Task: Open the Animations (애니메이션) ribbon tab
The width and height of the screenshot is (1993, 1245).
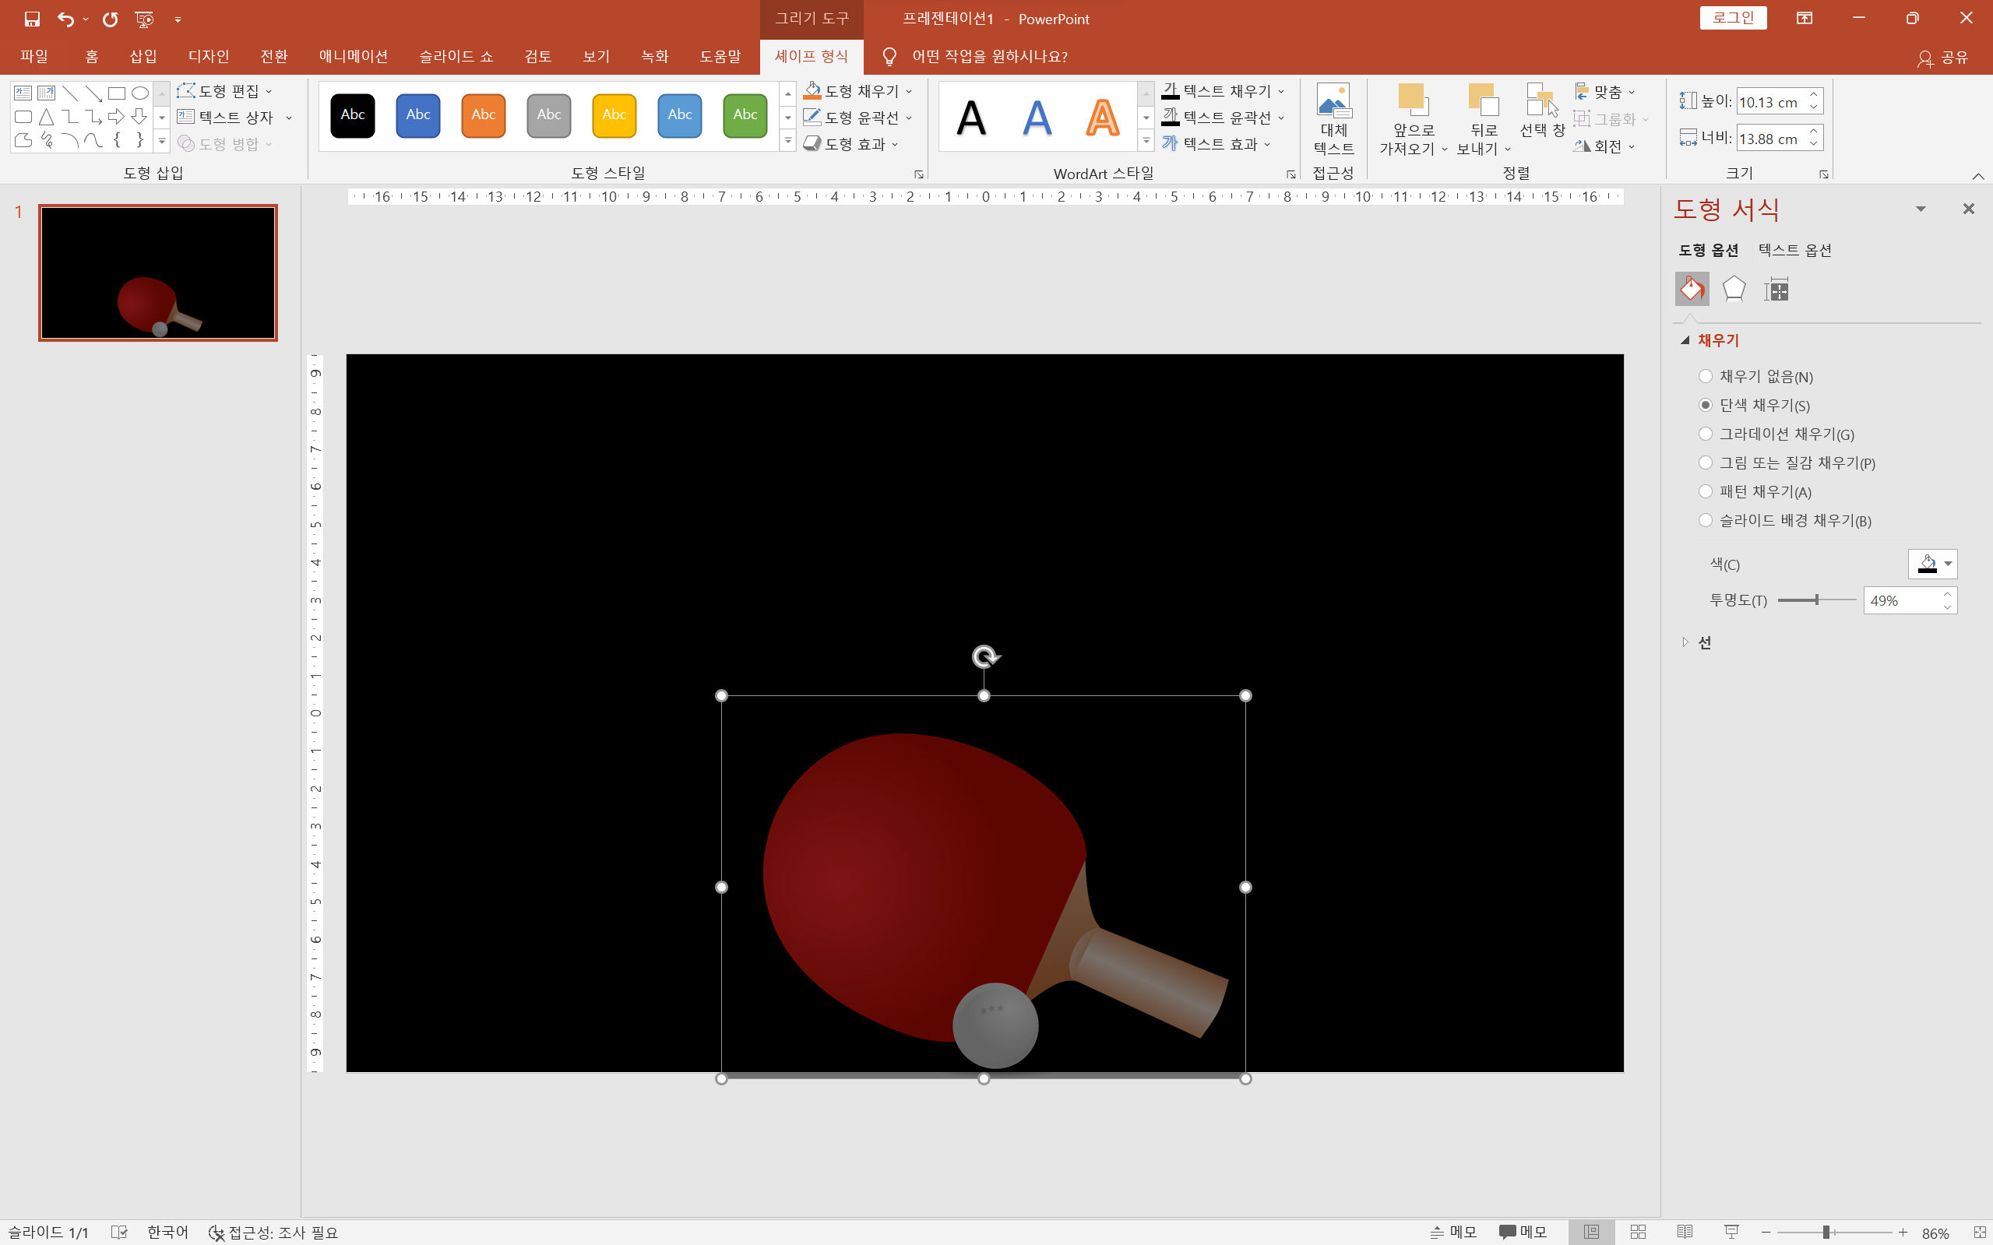Action: tap(354, 56)
